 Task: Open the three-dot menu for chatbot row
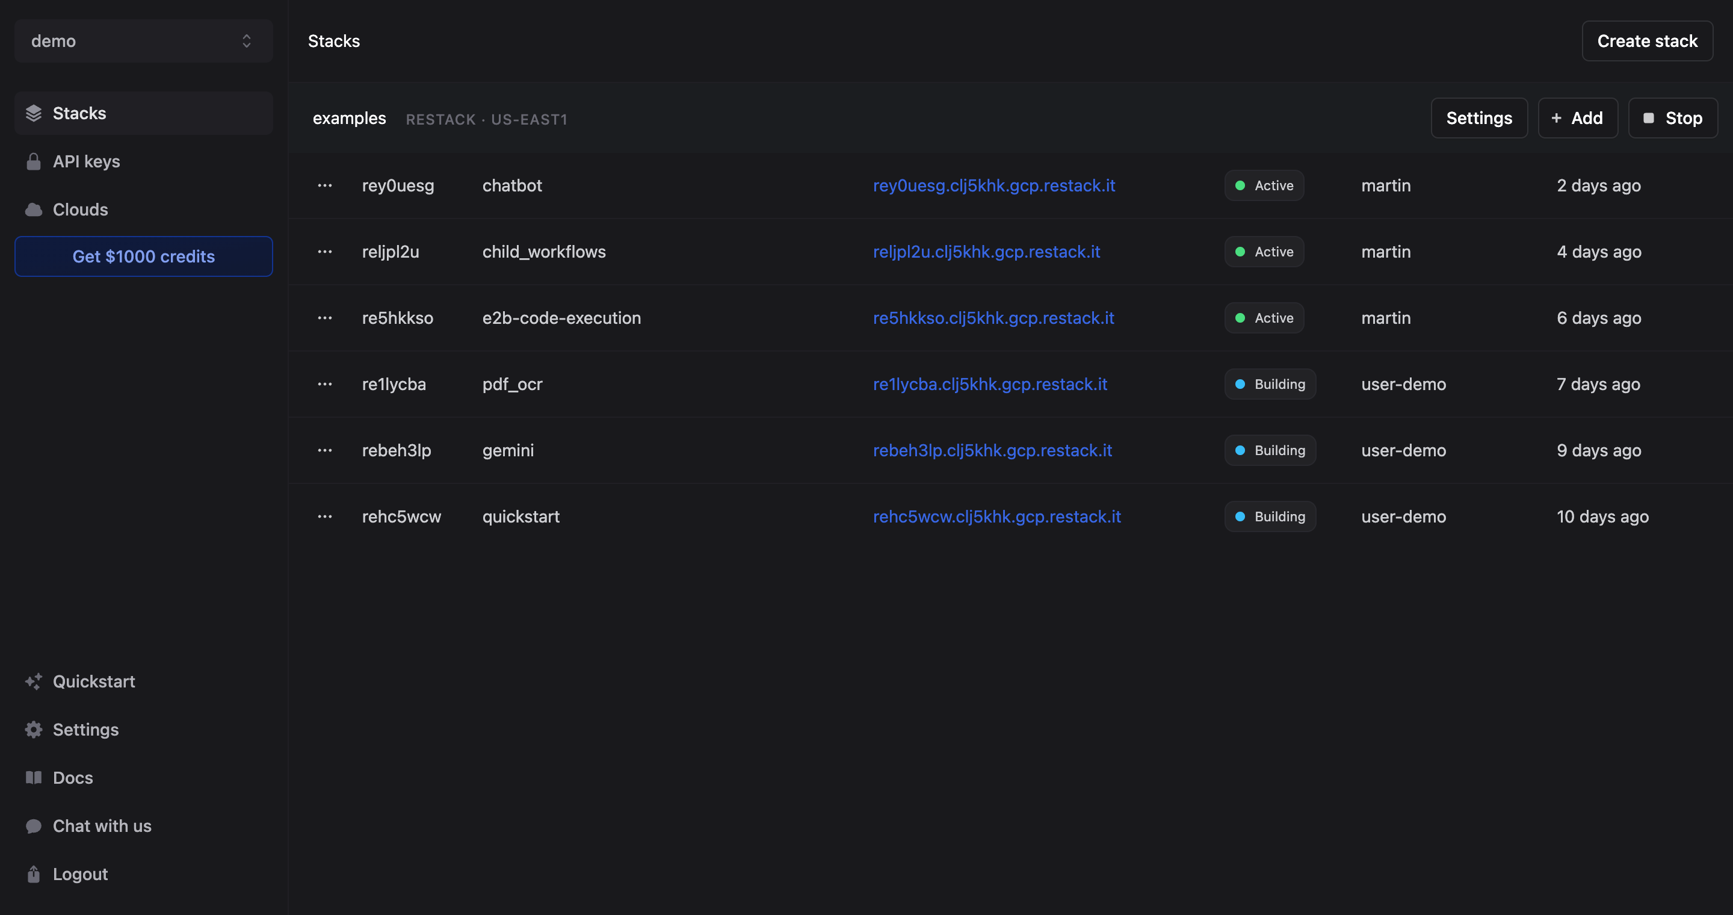[x=325, y=185]
